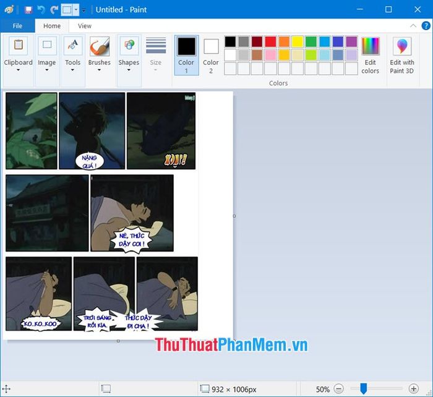Select the Color 1 button
The height and width of the screenshot is (397, 433).
coord(186,55)
